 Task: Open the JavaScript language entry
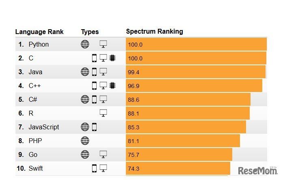43,127
